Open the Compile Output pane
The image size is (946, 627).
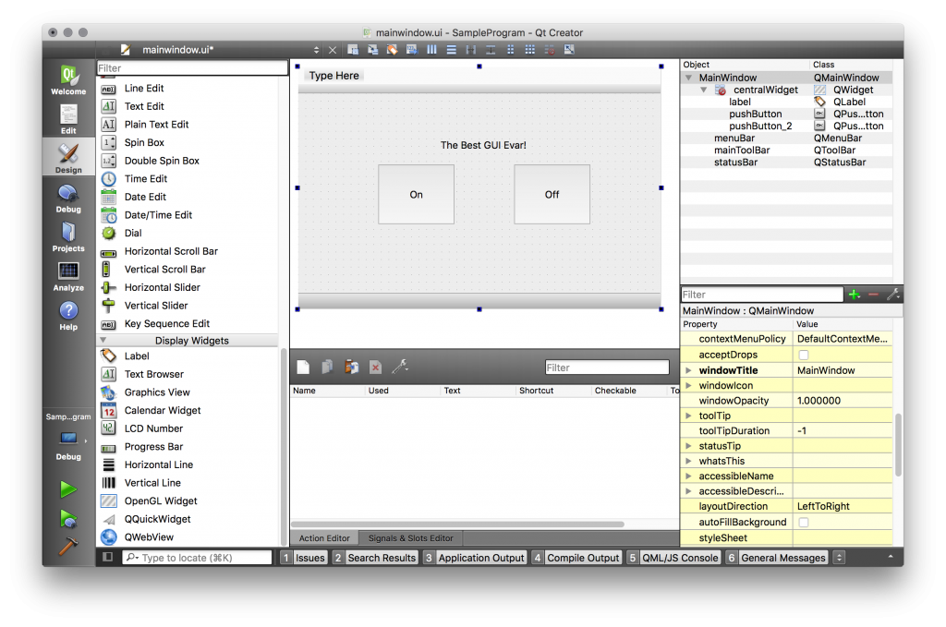583,557
